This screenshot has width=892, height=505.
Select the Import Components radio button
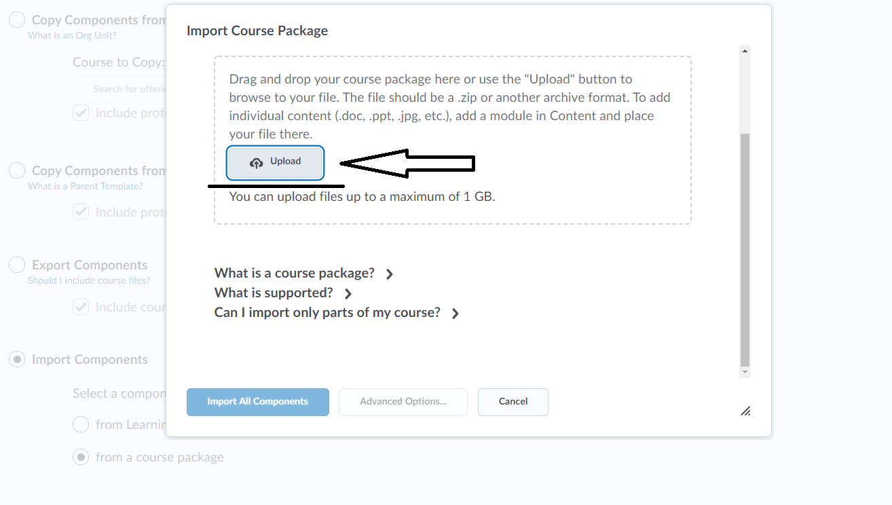(17, 360)
